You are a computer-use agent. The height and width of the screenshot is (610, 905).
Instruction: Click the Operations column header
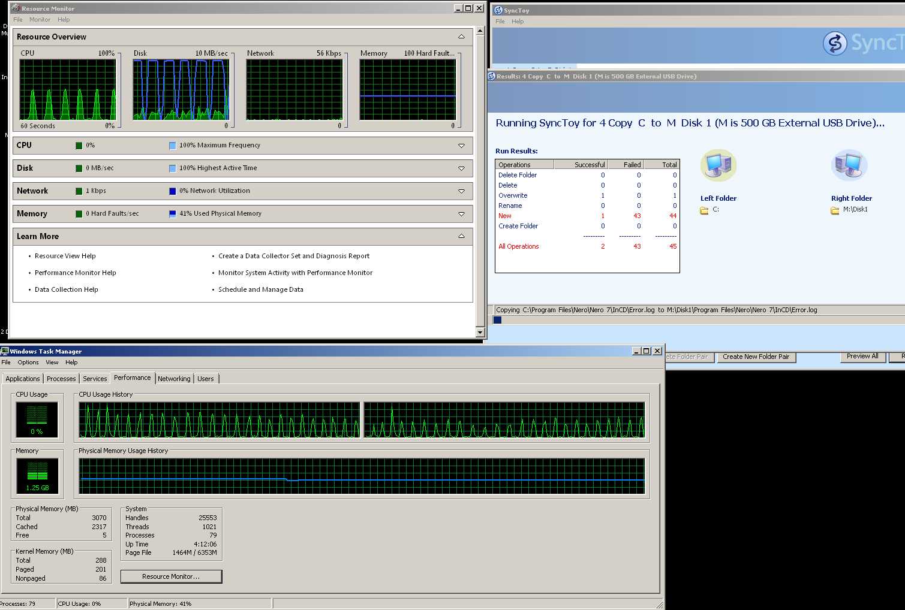525,165
